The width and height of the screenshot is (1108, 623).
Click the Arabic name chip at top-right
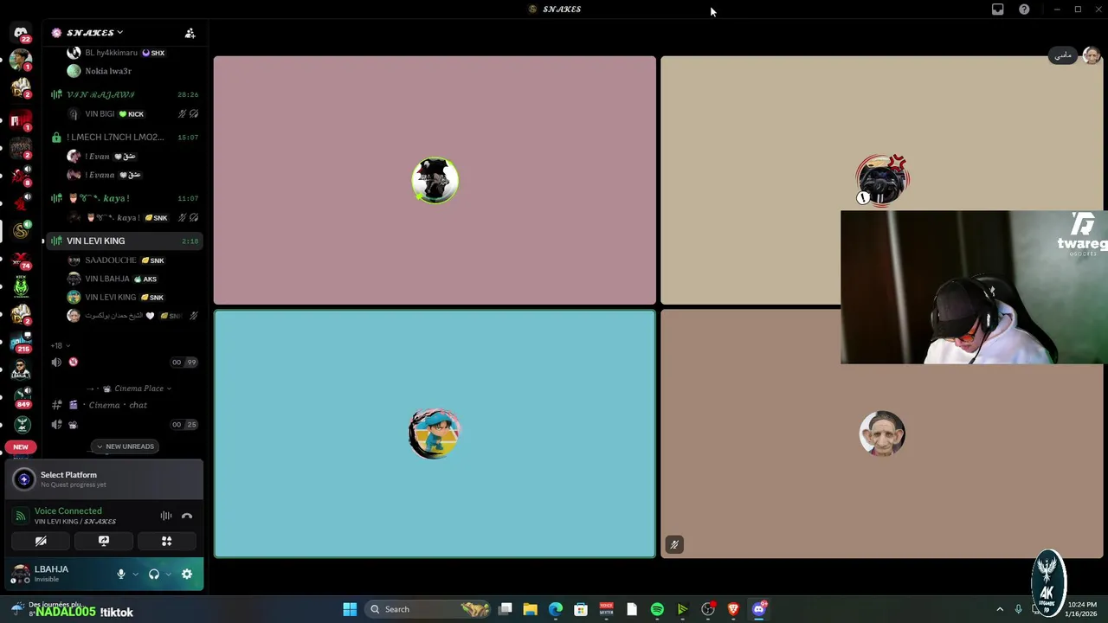pyautogui.click(x=1063, y=55)
